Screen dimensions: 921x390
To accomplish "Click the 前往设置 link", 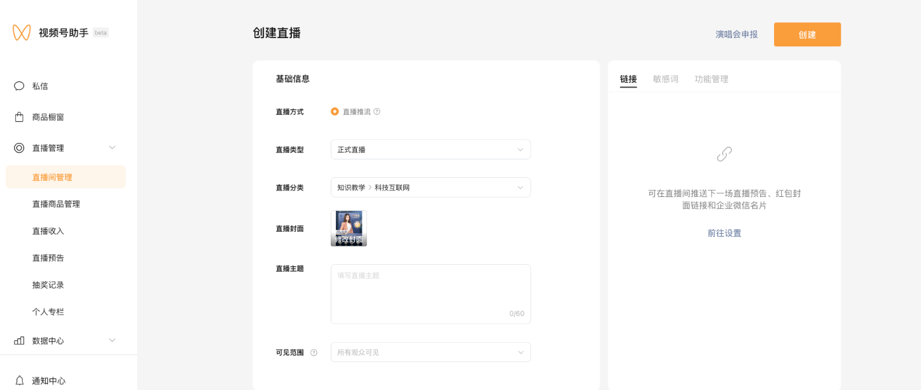I will pyautogui.click(x=724, y=233).
